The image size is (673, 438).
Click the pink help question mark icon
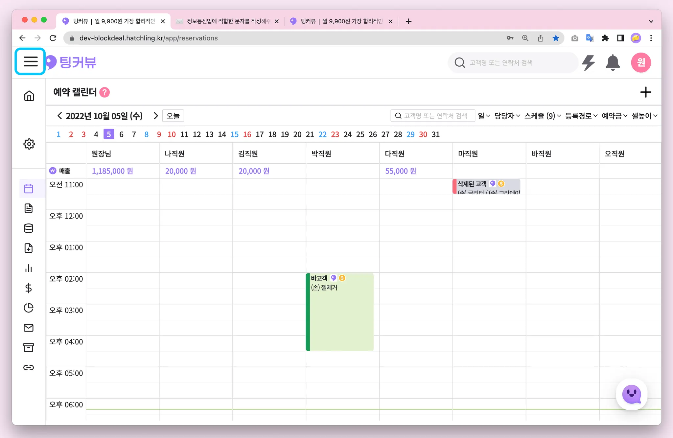point(104,92)
